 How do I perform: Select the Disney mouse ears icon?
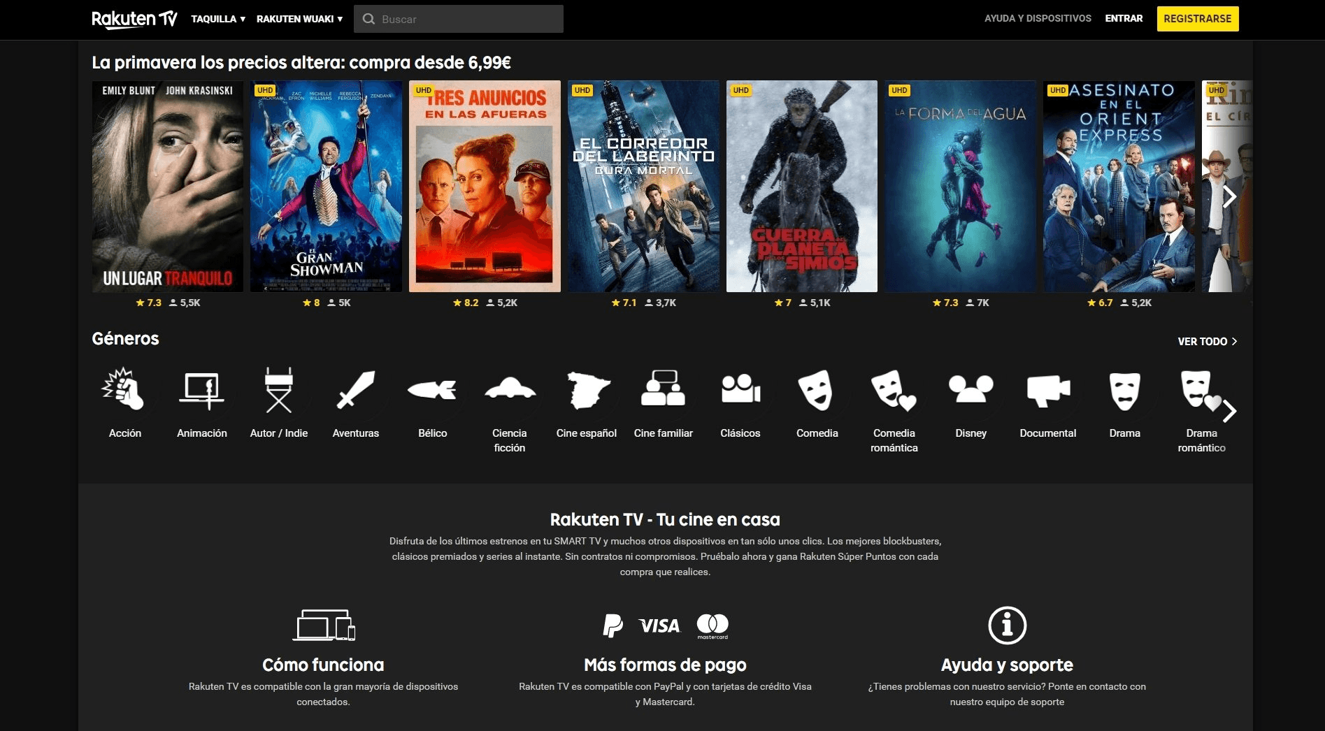pyautogui.click(x=971, y=389)
